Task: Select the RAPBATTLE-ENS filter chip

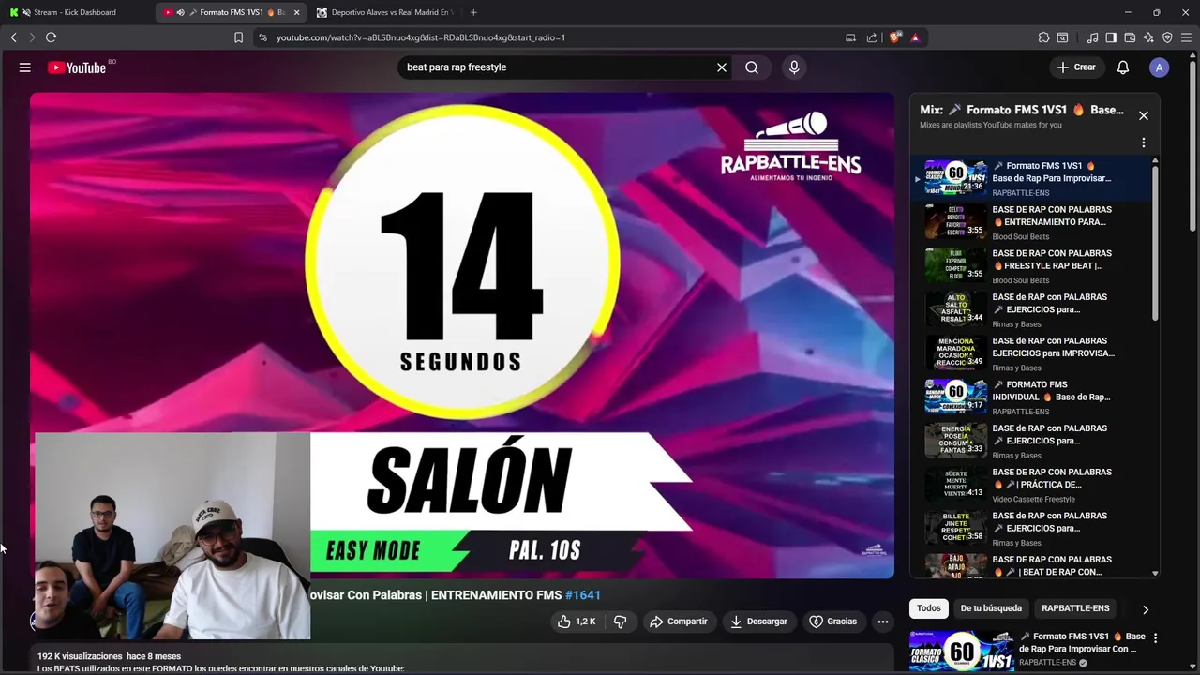Action: point(1075,608)
